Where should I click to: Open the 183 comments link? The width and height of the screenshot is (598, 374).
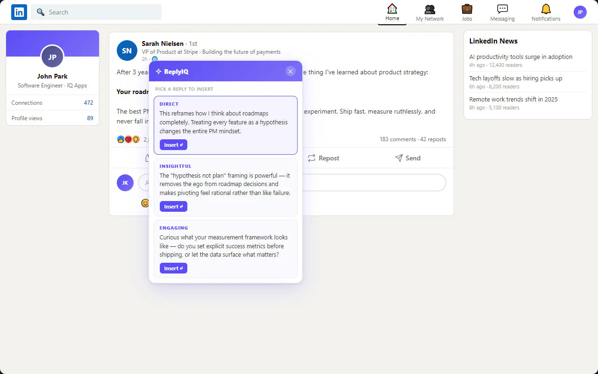pos(398,139)
